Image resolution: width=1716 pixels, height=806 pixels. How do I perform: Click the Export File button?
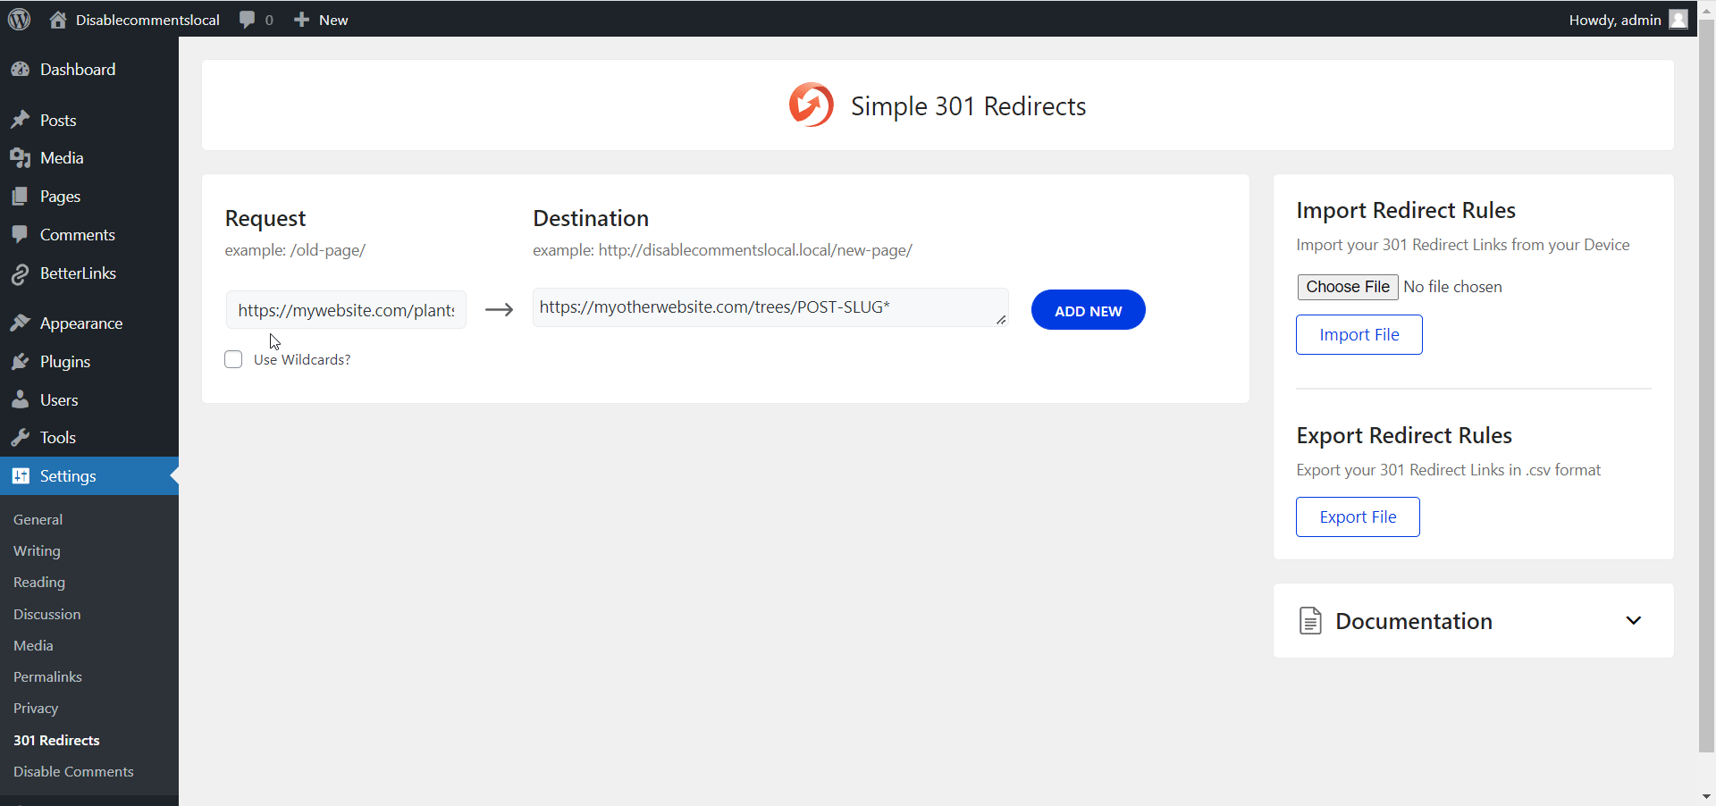[x=1358, y=516]
